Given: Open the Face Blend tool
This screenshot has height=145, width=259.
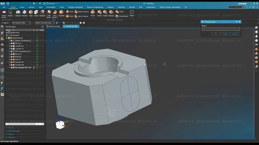Looking at the screenshot, I should pyautogui.click(x=55, y=14).
